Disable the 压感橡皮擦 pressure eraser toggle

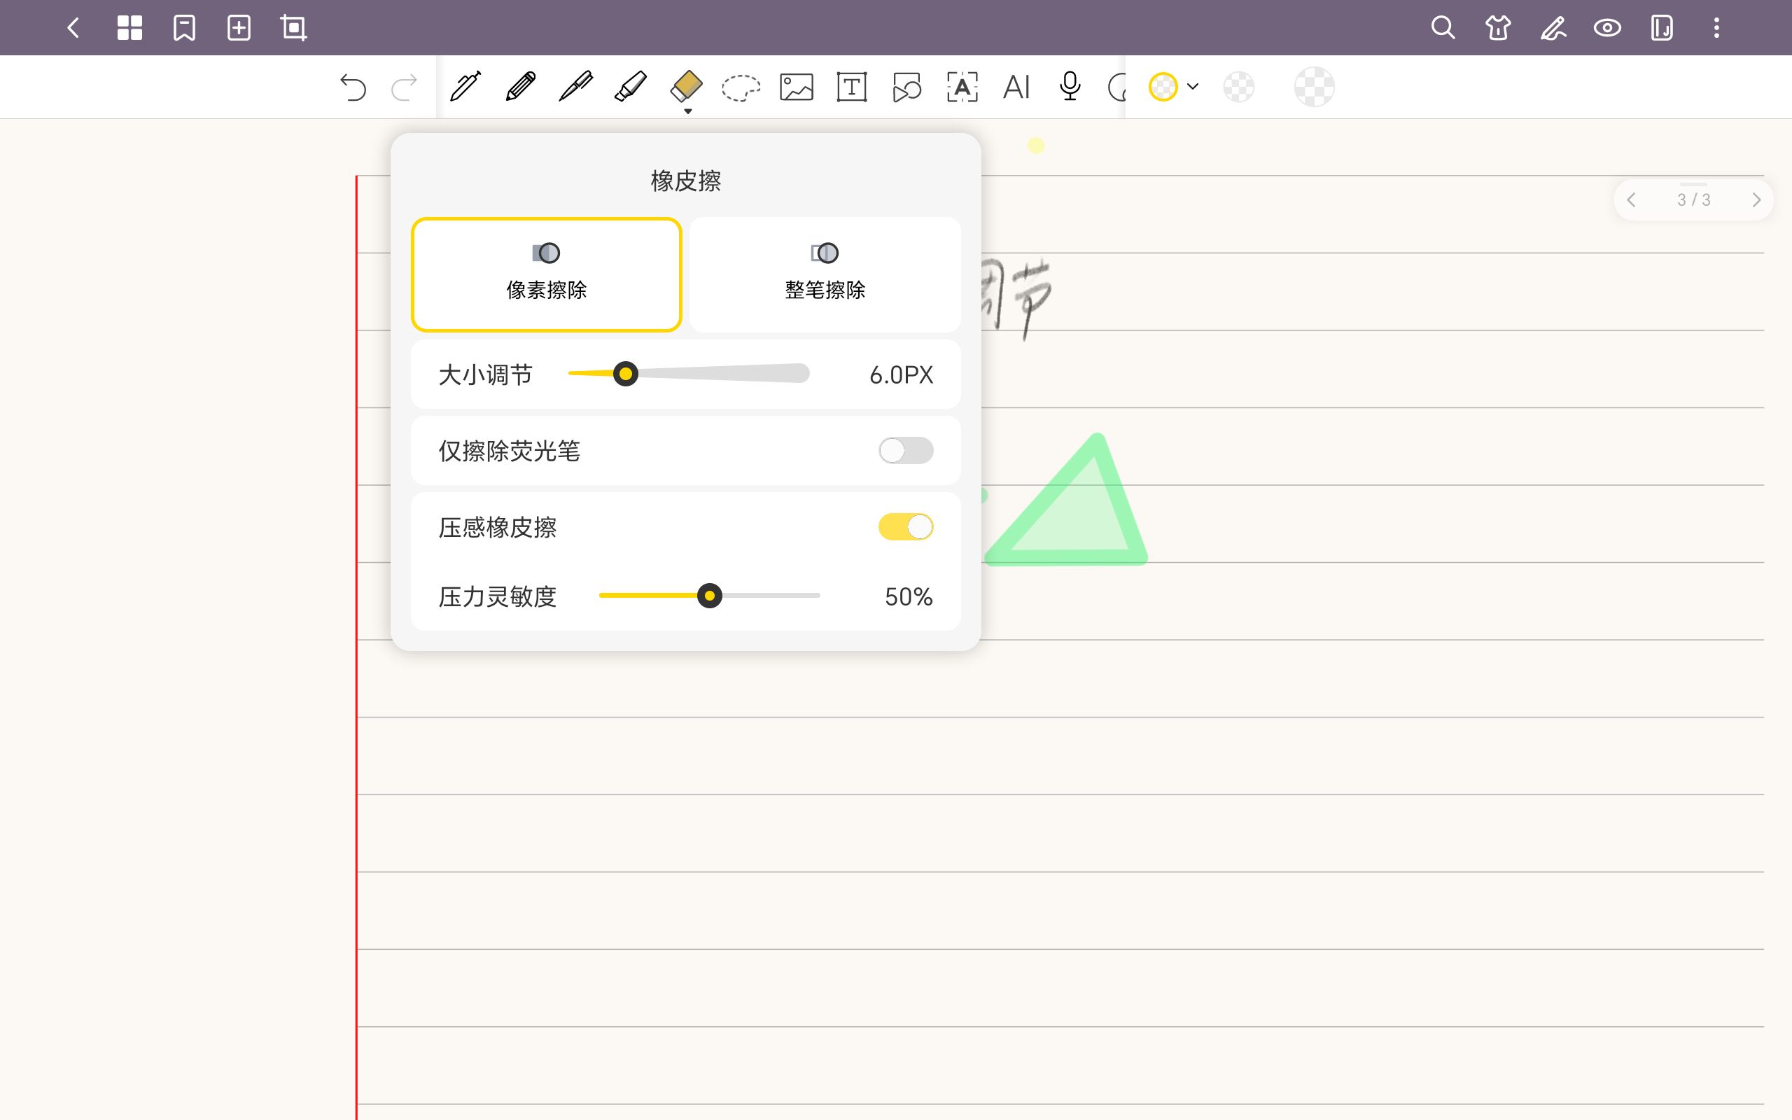point(906,526)
